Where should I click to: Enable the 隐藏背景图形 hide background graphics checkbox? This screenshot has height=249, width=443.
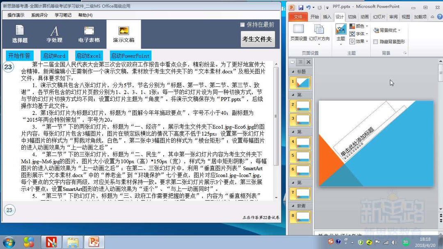coord(375,42)
